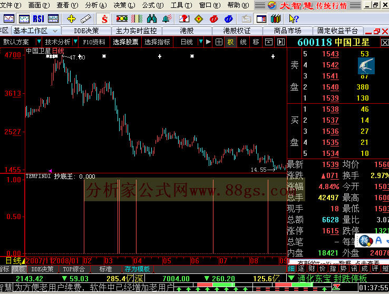Viewport: 389px width, 295px height.
Task: Switch to the DDE决策 workspace tab
Action: tap(86, 31)
